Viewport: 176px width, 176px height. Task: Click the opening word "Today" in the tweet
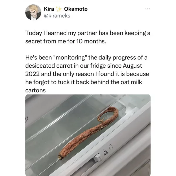coord(33,33)
